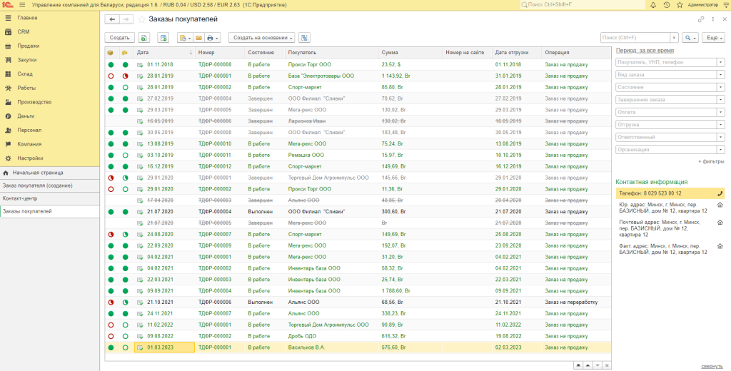Click the envelope email icon in toolbar

pyautogui.click(x=198, y=37)
